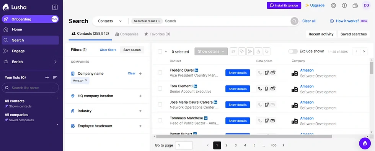Click Clear all next to search
The height and width of the screenshot is (151, 375).
click(x=309, y=21)
